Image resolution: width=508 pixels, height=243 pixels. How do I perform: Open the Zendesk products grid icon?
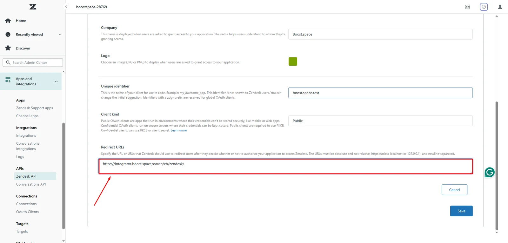click(x=468, y=7)
